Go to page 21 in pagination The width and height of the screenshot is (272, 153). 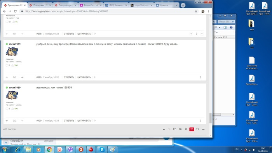[x=197, y=129]
